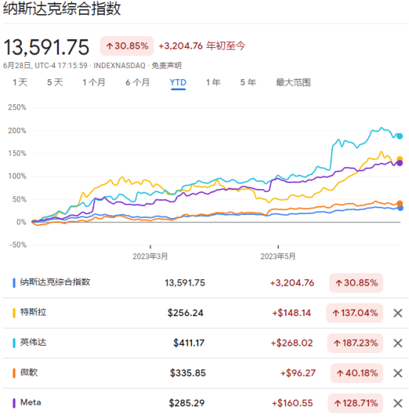Click the blue Nasdaq endpoint dot on chart
Viewport: 409px width, 418px height.
[x=400, y=208]
